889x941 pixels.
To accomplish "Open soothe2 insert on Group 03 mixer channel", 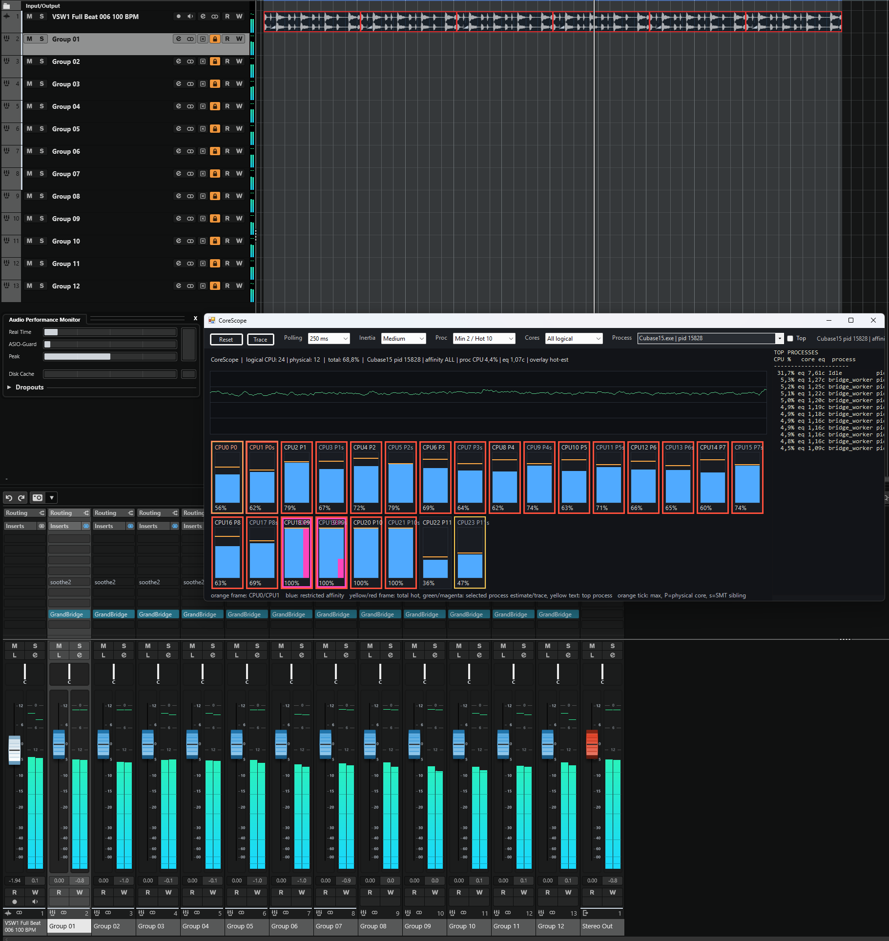I will pos(158,582).
